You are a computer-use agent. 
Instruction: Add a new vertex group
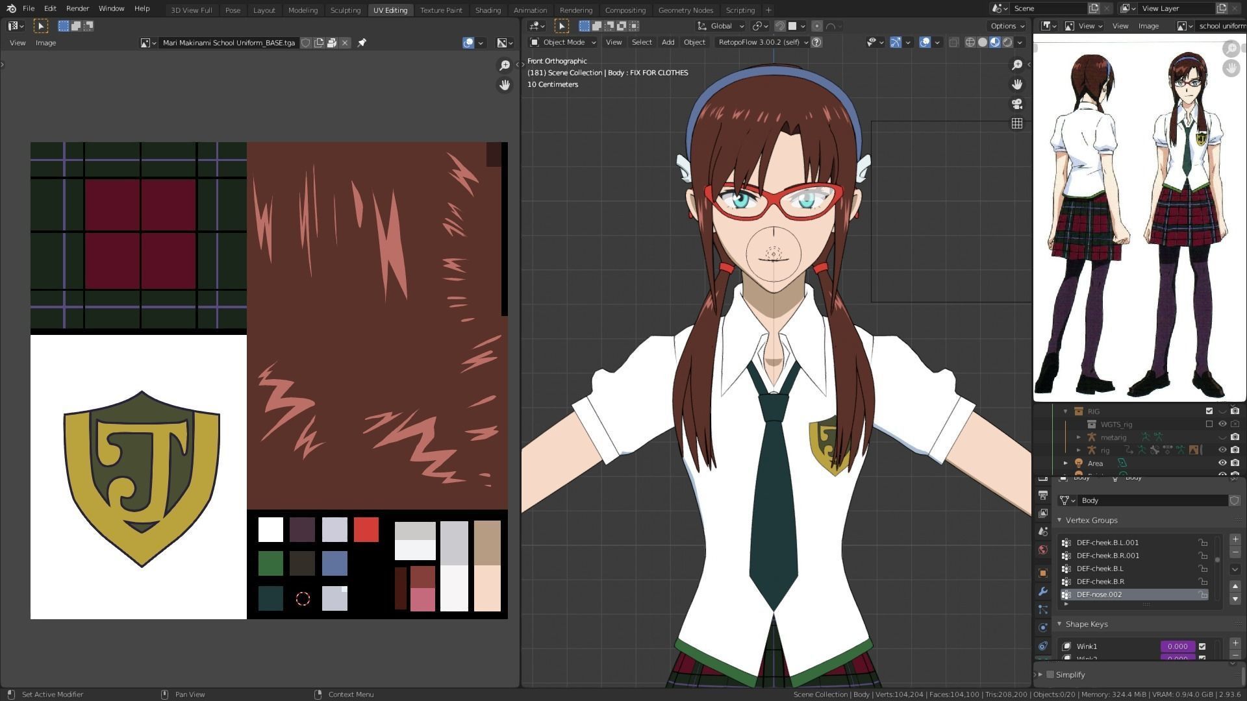click(1235, 539)
